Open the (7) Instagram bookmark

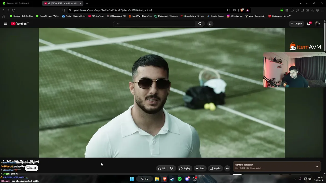pos(235,16)
